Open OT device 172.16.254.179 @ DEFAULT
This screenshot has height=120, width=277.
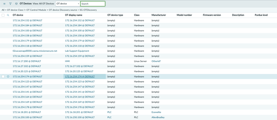coord(27,41)
